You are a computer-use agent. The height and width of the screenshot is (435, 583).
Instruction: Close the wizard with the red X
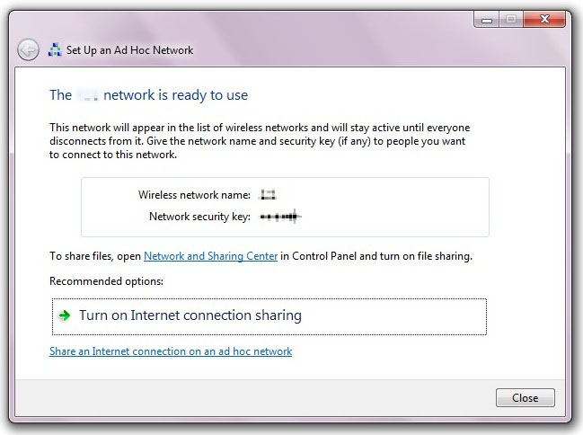click(544, 20)
